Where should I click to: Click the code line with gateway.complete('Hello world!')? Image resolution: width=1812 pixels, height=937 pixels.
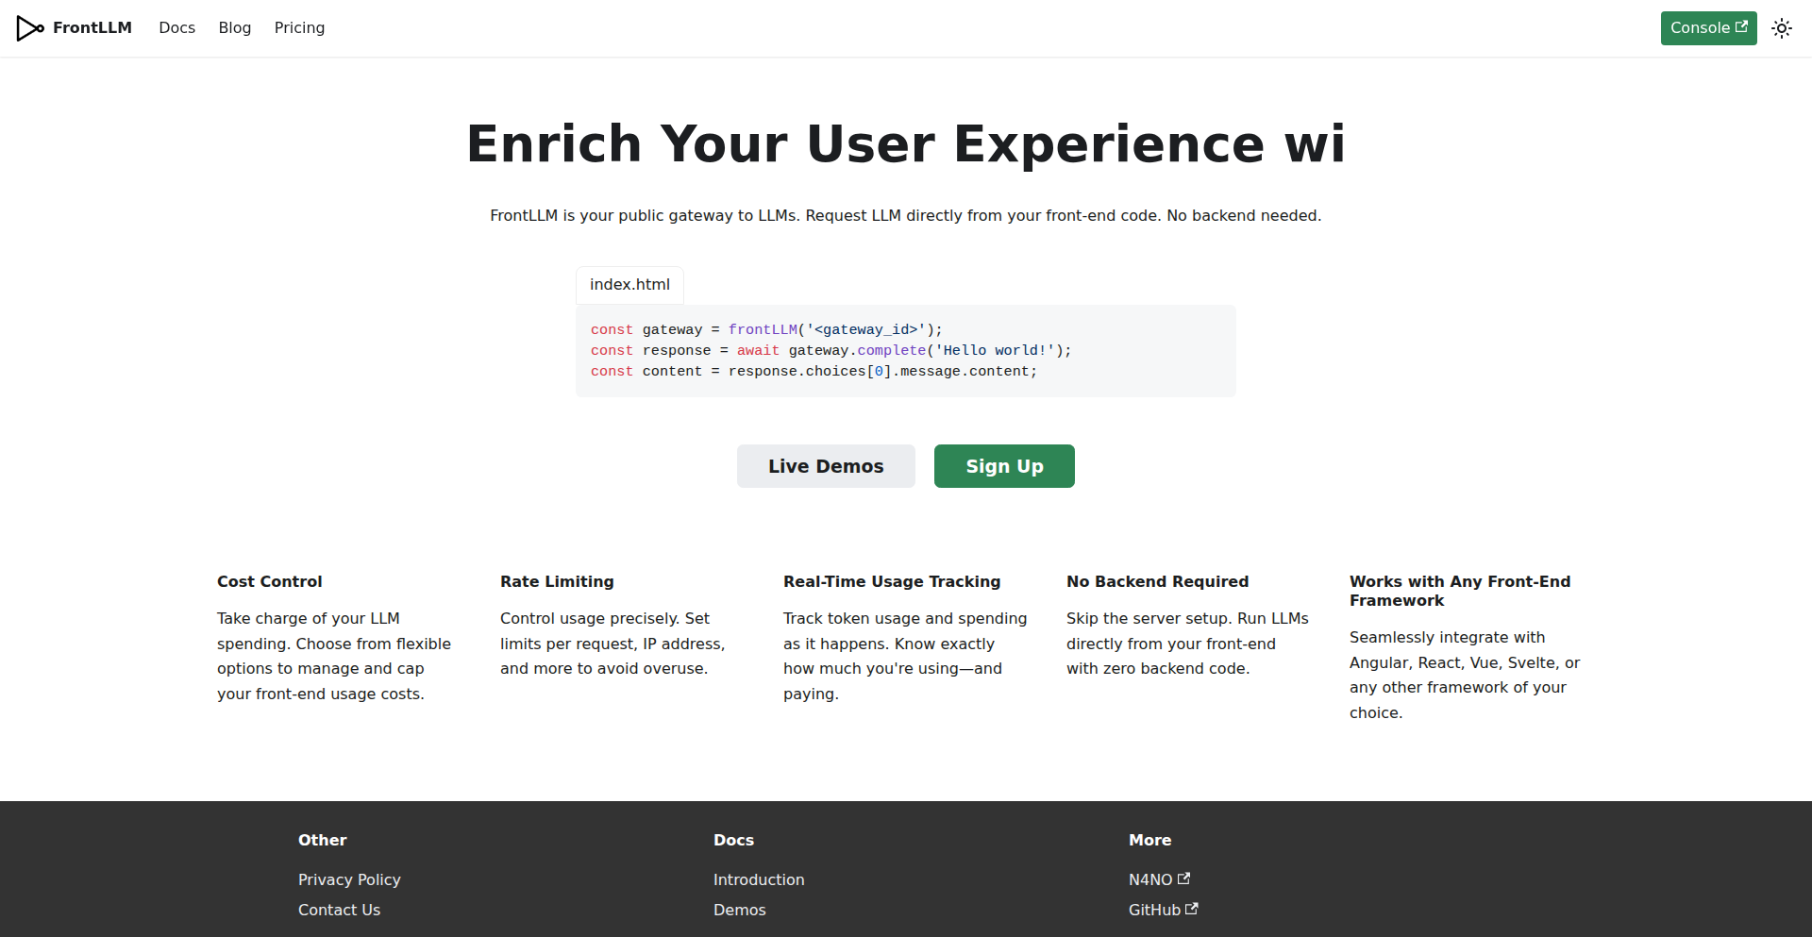[830, 350]
